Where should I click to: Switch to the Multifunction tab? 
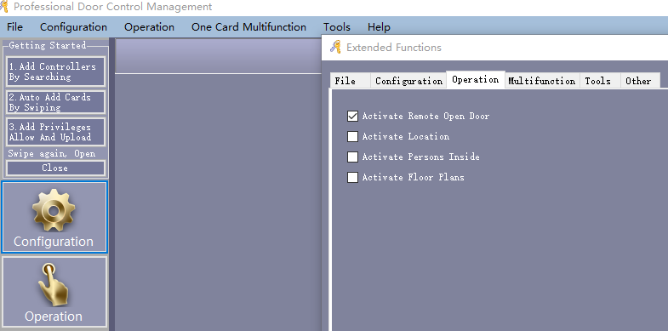coord(542,81)
